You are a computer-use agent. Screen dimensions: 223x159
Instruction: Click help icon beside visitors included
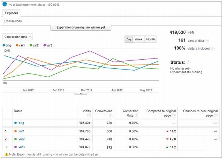(x=212, y=48)
